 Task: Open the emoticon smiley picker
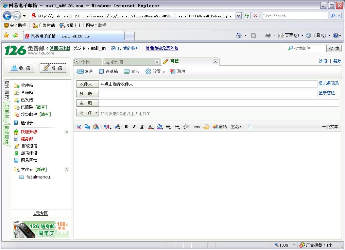click(206, 127)
